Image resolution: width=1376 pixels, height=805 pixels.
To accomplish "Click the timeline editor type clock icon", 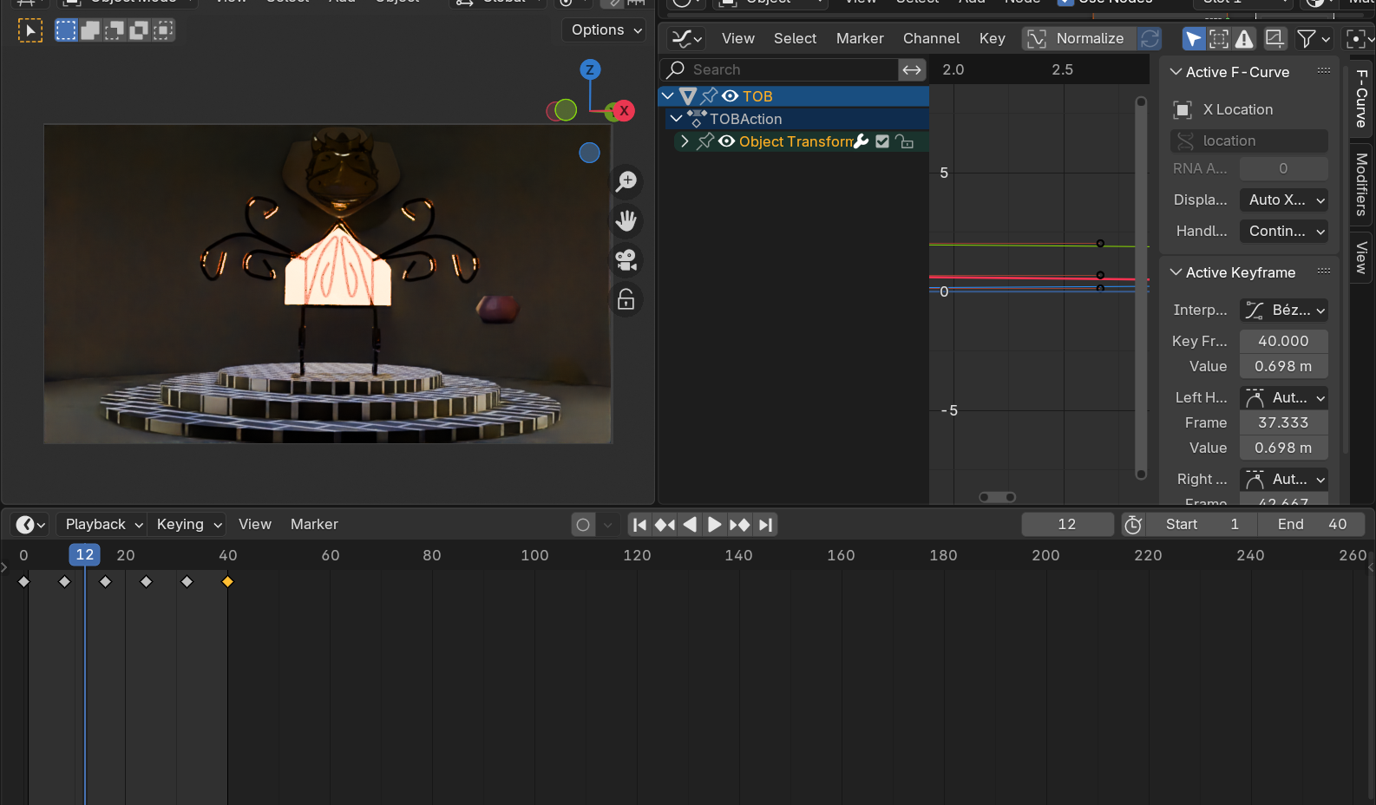I will 30,524.
